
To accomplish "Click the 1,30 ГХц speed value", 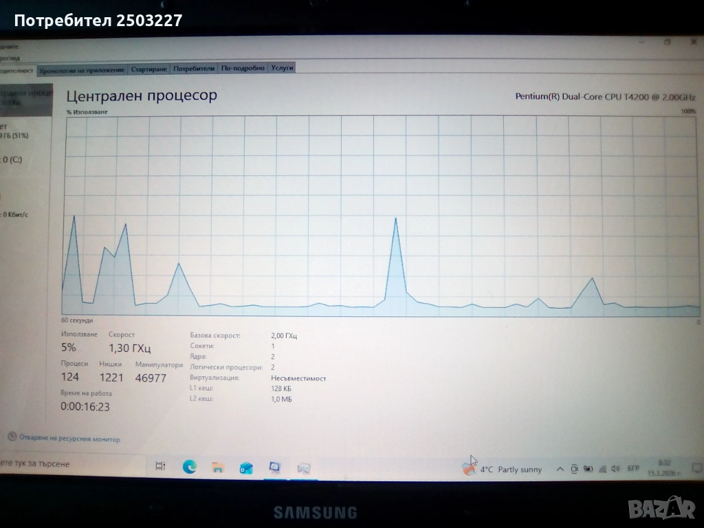I will pyautogui.click(x=130, y=348).
